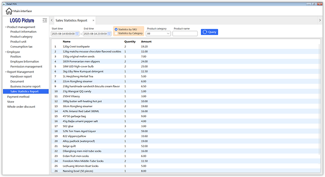Select Statistics by Category radio button
Screen dimensions: 325x177
[x=116, y=33]
